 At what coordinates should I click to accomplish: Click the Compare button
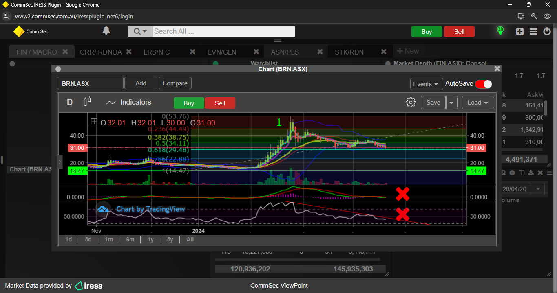coord(175,83)
